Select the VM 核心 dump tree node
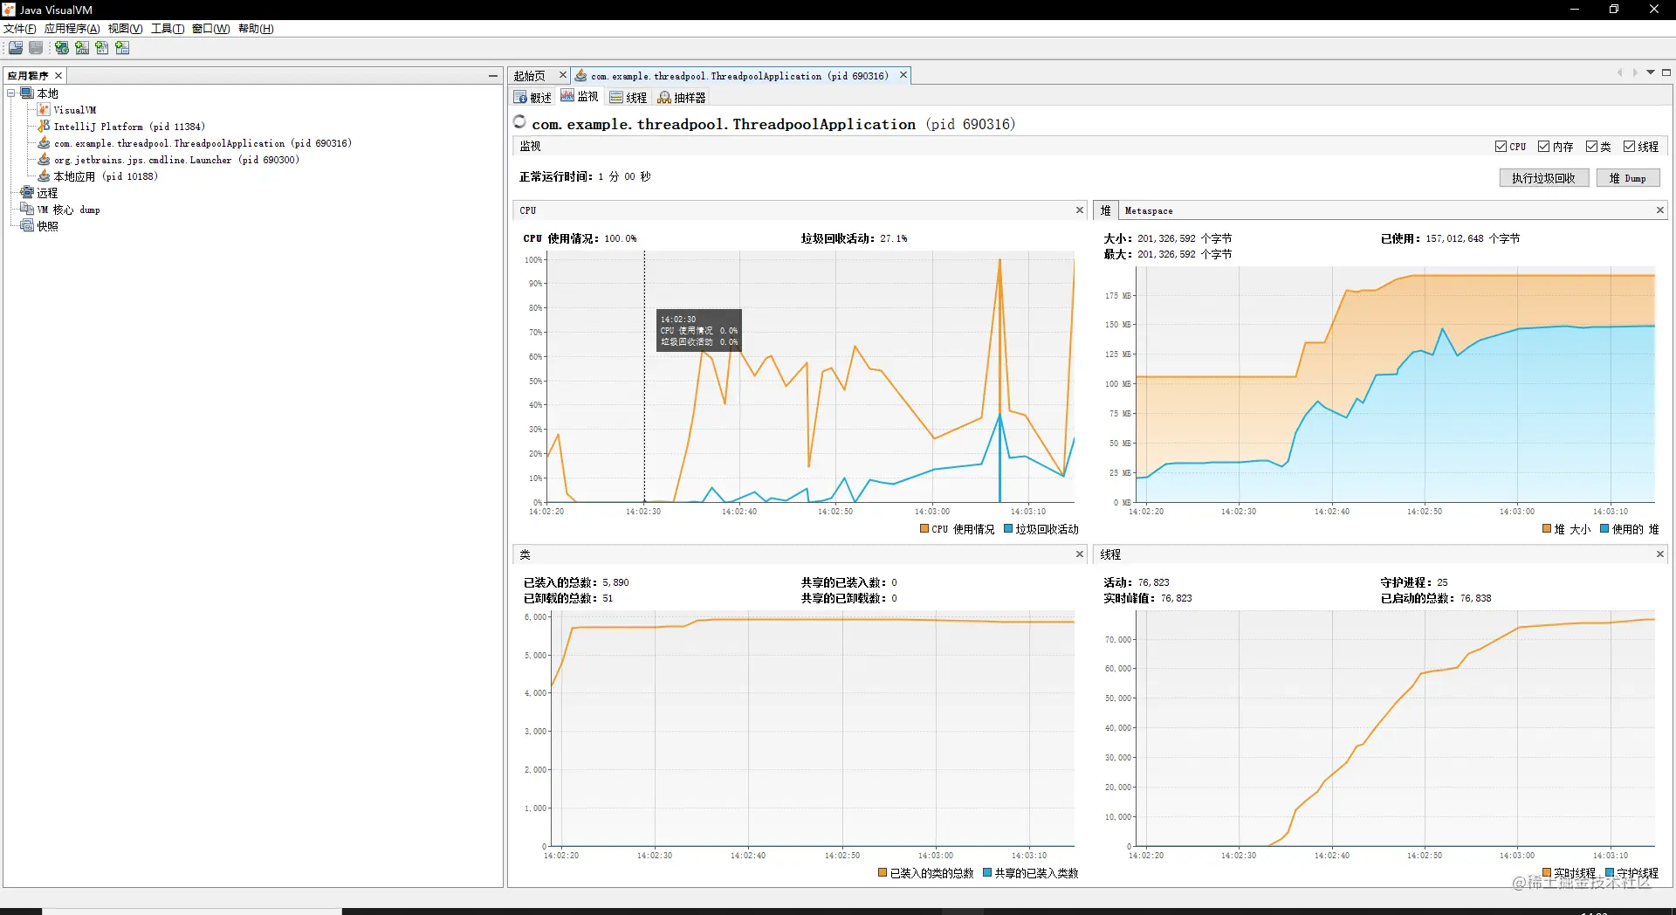Image resolution: width=1676 pixels, height=915 pixels. click(x=69, y=210)
